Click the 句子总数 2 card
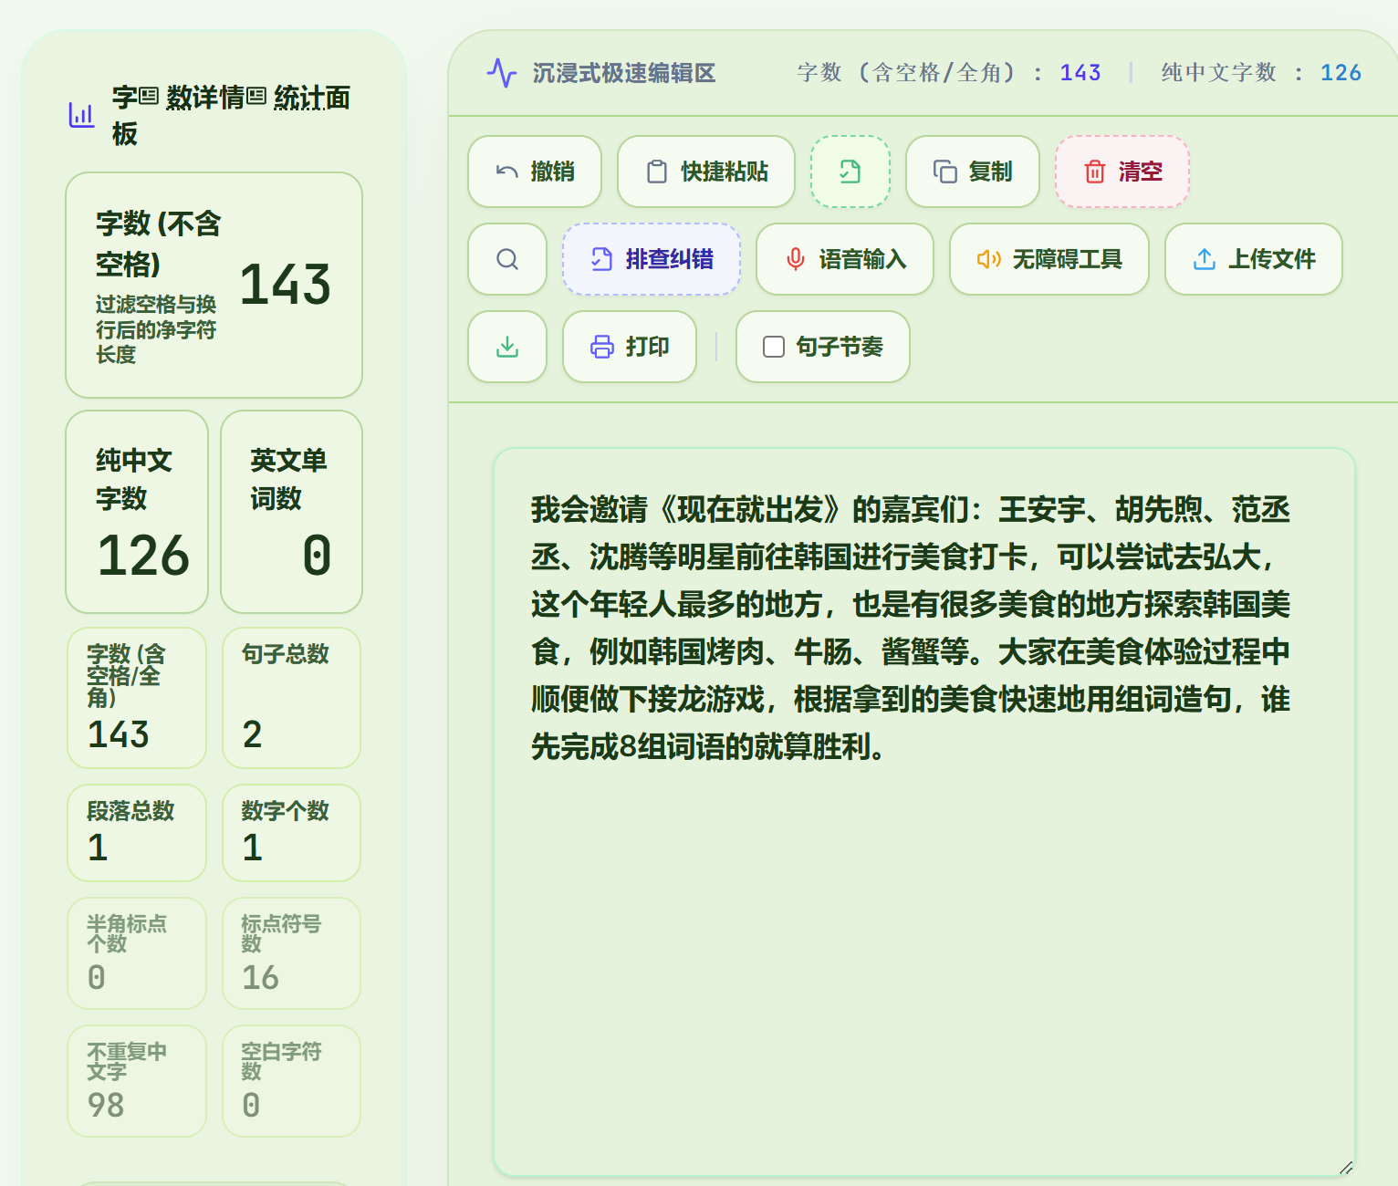 click(292, 698)
